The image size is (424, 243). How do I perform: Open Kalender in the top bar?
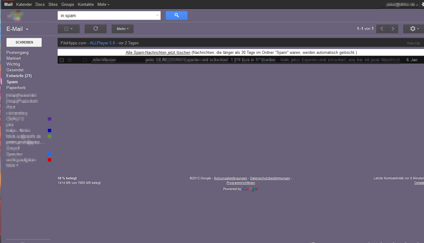pyautogui.click(x=24, y=5)
